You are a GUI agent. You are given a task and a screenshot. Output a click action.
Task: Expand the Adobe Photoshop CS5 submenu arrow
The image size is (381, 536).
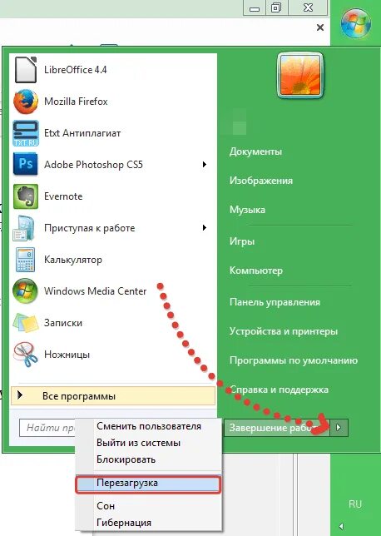pyautogui.click(x=205, y=165)
